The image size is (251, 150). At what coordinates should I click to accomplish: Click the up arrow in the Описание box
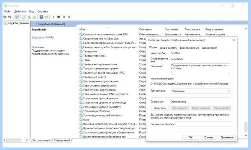point(229,65)
